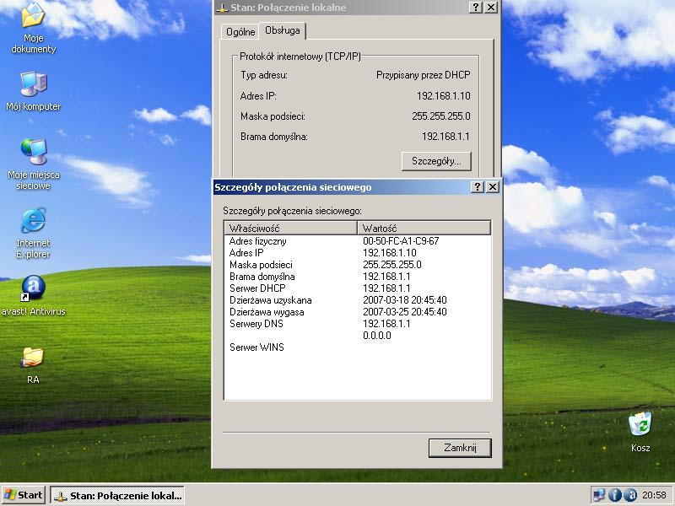Viewport: 675px width, 506px height.
Task: Open the Start menu
Action: coord(24,495)
